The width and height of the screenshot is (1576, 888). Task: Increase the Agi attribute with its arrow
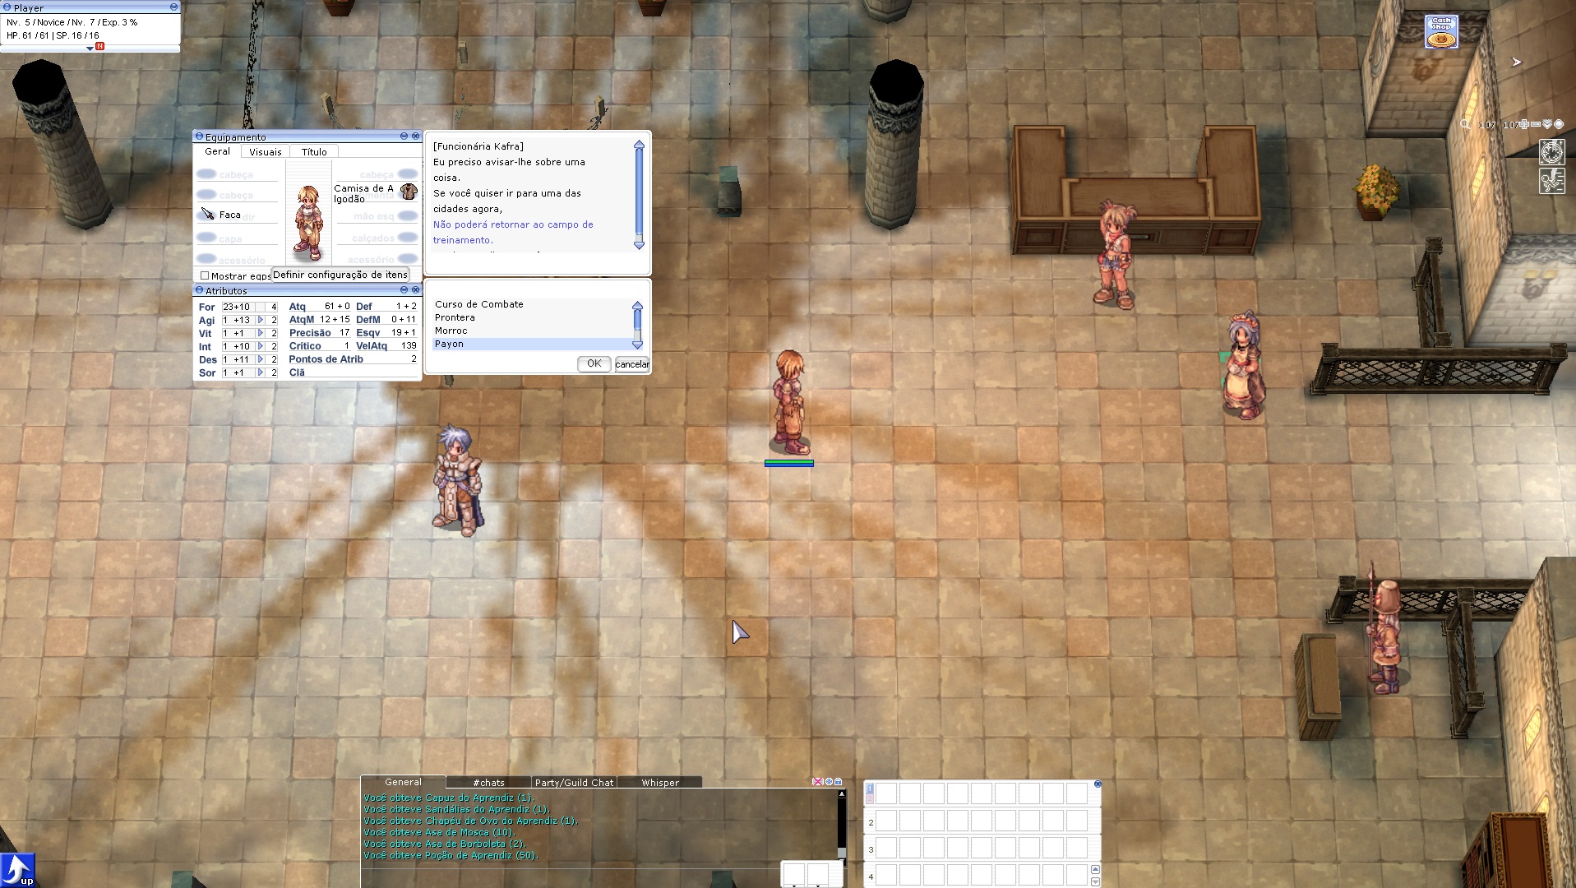(x=261, y=320)
